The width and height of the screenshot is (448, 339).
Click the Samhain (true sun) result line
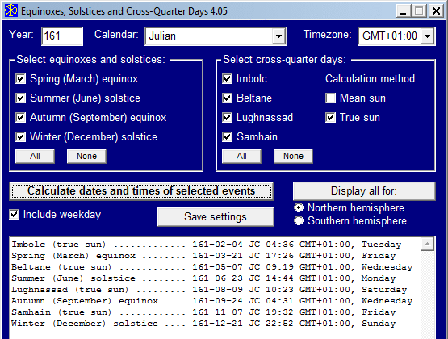(x=203, y=312)
